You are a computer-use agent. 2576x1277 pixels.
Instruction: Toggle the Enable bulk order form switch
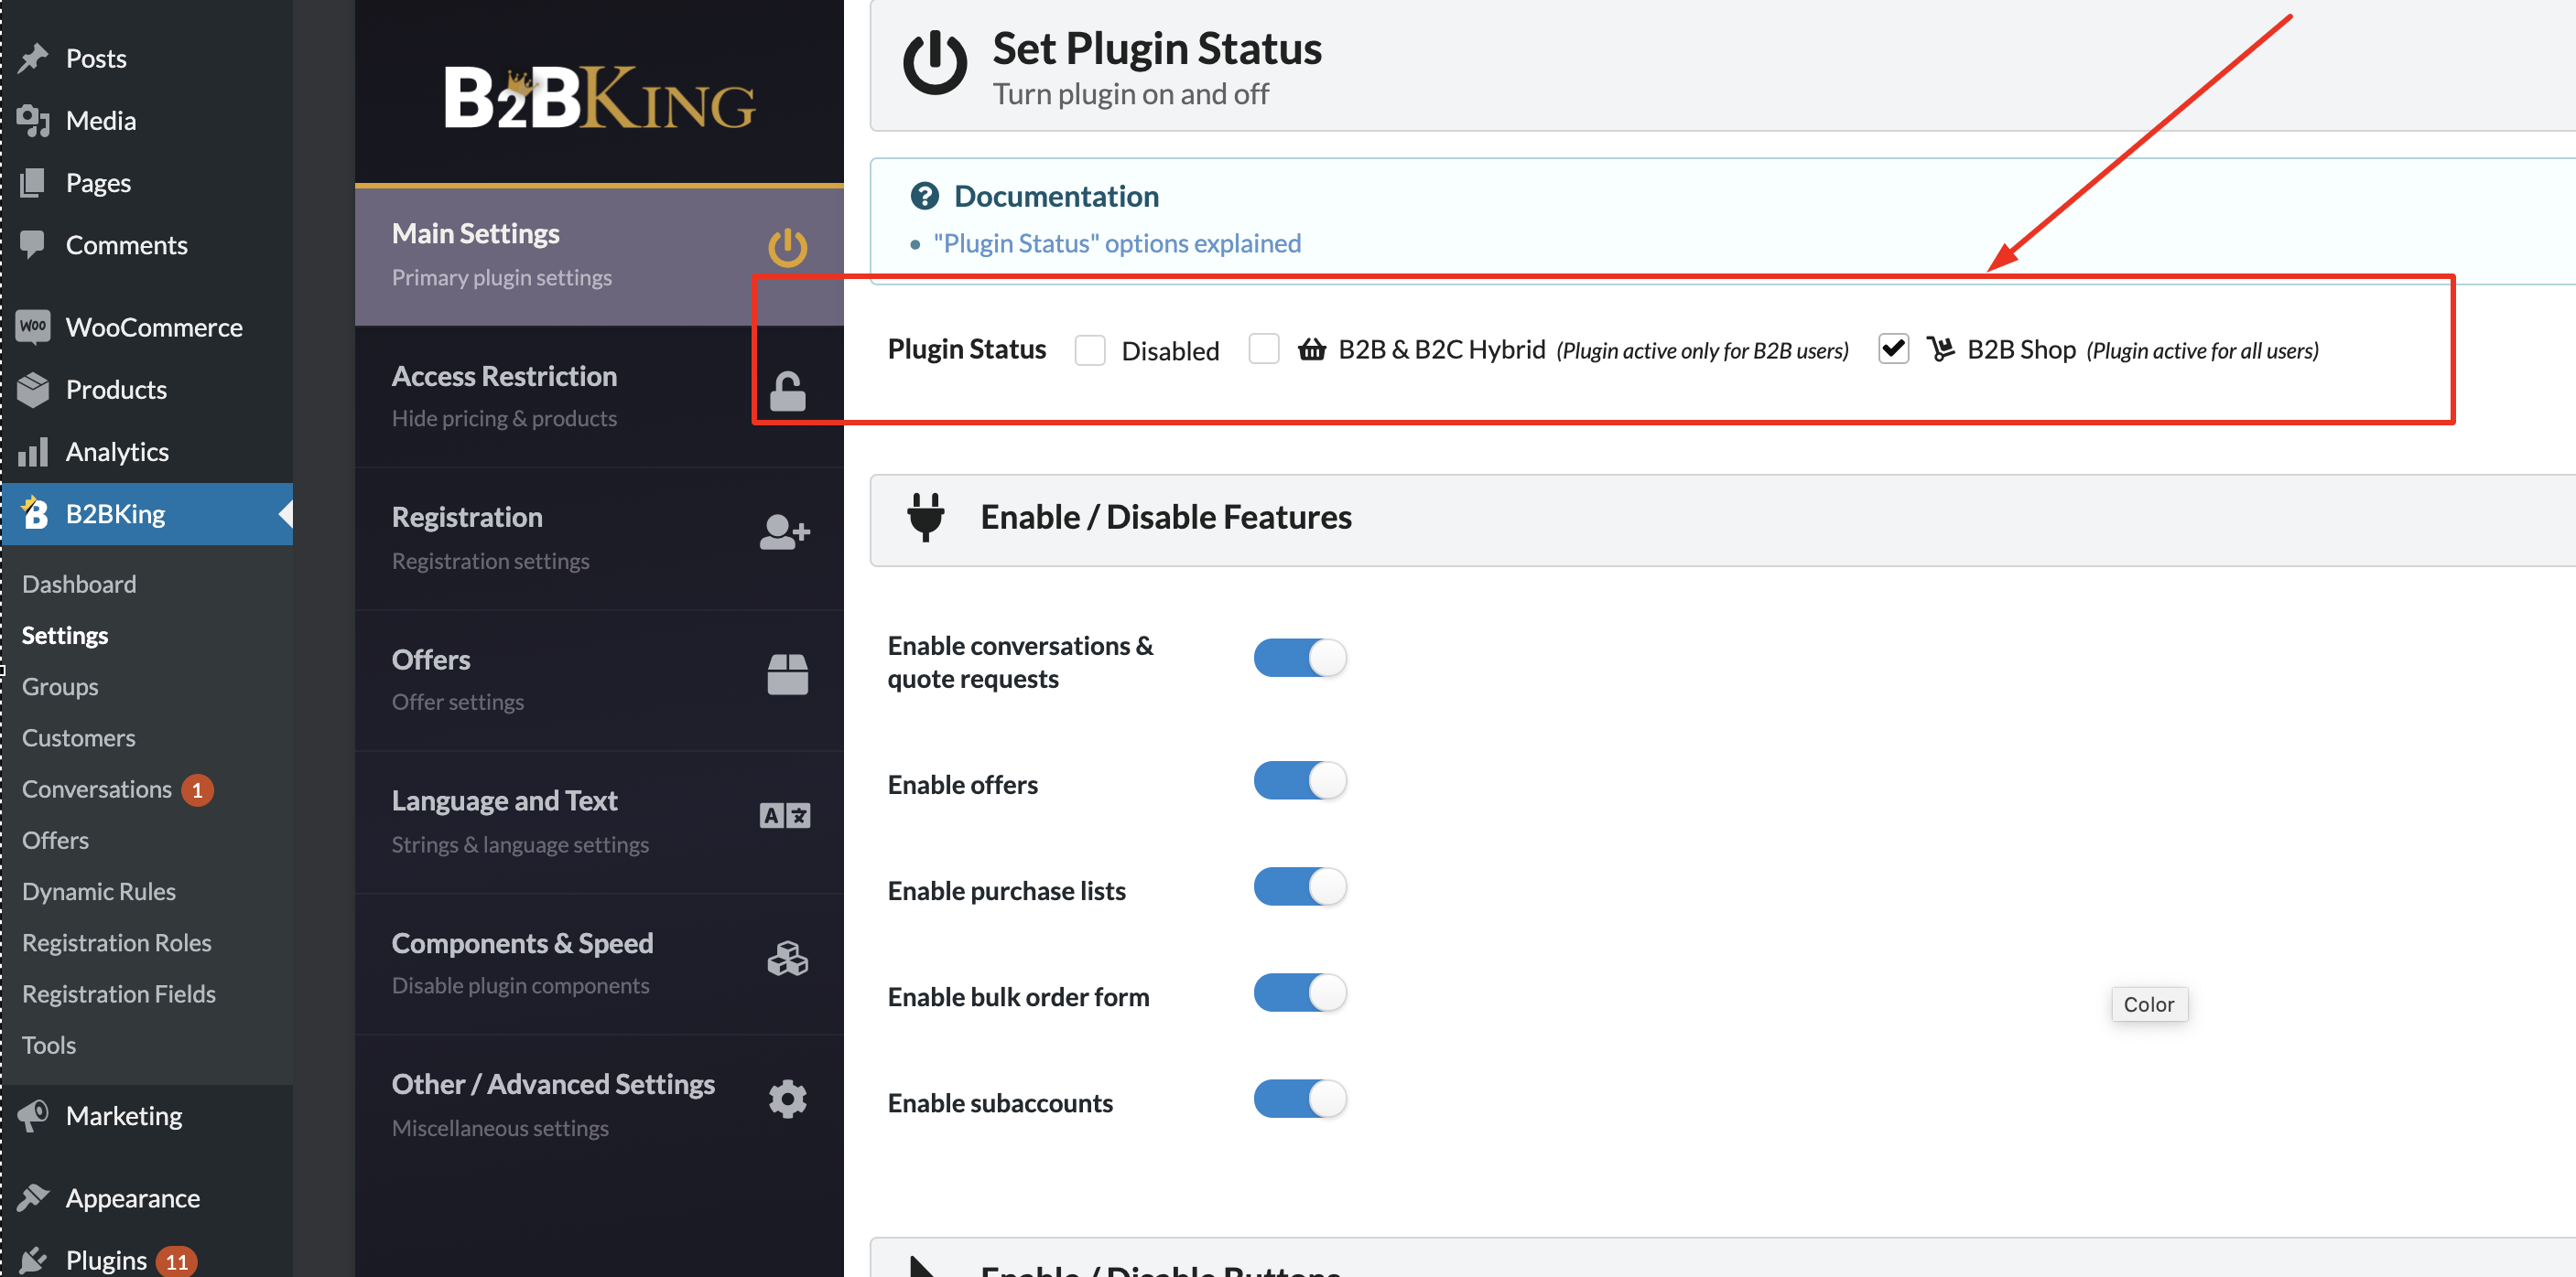pyautogui.click(x=1300, y=993)
